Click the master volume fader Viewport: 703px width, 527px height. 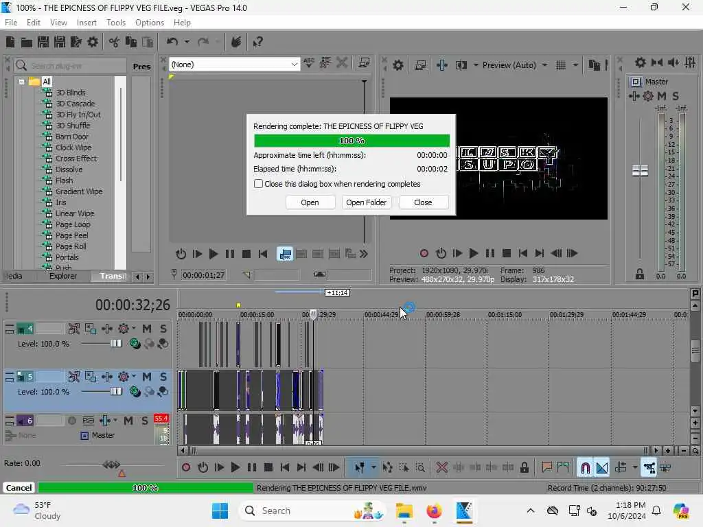click(x=640, y=171)
